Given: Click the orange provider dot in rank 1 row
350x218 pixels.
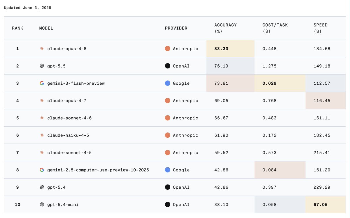Looking at the screenshot, I should tap(168, 49).
